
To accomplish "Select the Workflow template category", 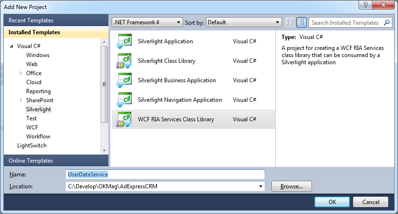I will 38,136.
